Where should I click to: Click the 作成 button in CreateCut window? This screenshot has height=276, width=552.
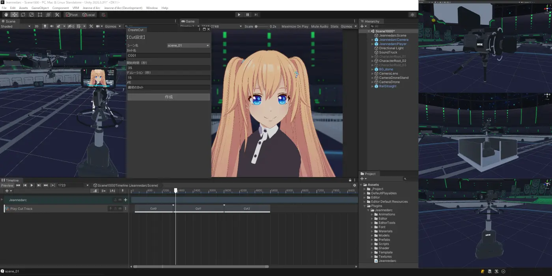coord(169,97)
